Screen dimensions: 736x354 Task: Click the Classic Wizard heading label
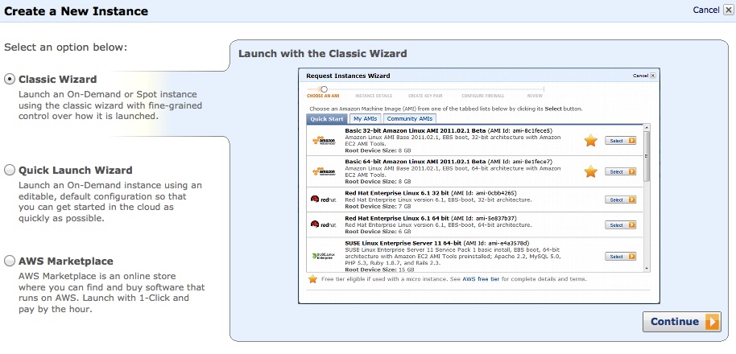point(58,79)
